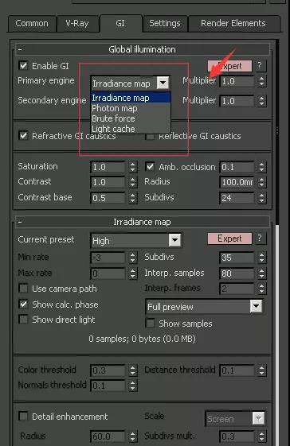Edit the Interp. samples value
The height and width of the screenshot is (446, 290).
click(237, 273)
